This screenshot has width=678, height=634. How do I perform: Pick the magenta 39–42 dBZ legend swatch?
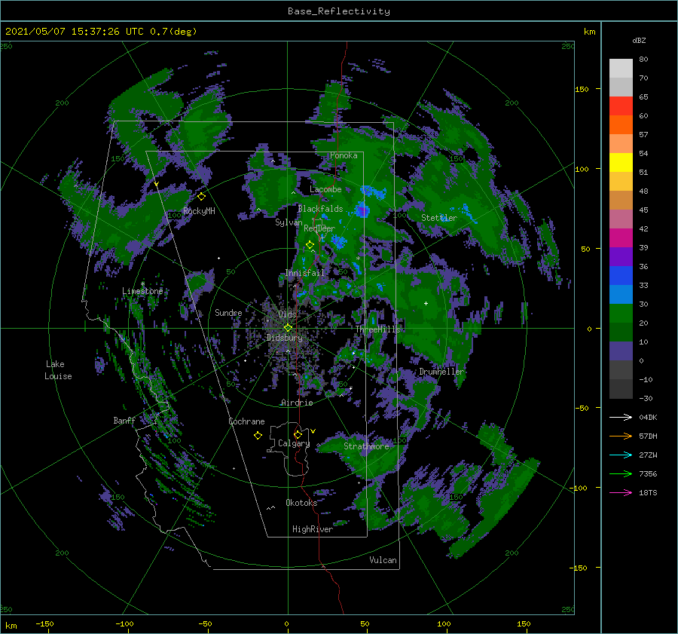(621, 238)
